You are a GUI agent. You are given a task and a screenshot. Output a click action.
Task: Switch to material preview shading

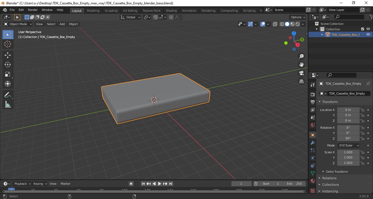[292, 24]
